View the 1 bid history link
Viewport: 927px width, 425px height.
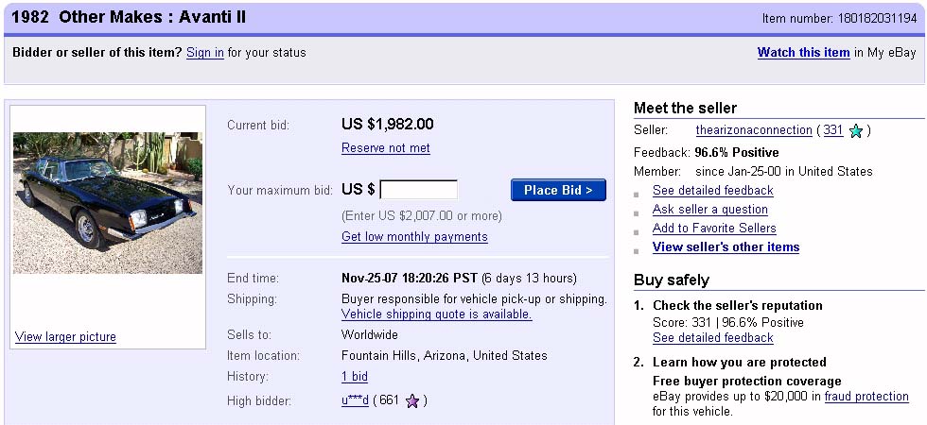coord(355,377)
